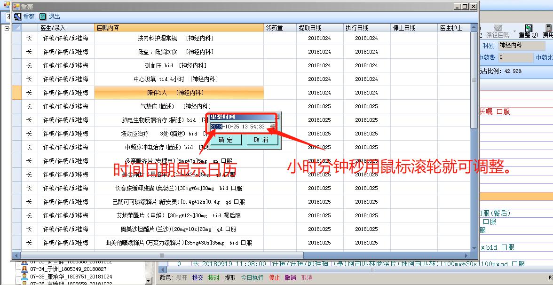
Task: Click the 长 type cell in 按内科护理常规 row
Action: pyautogui.click(x=29, y=39)
